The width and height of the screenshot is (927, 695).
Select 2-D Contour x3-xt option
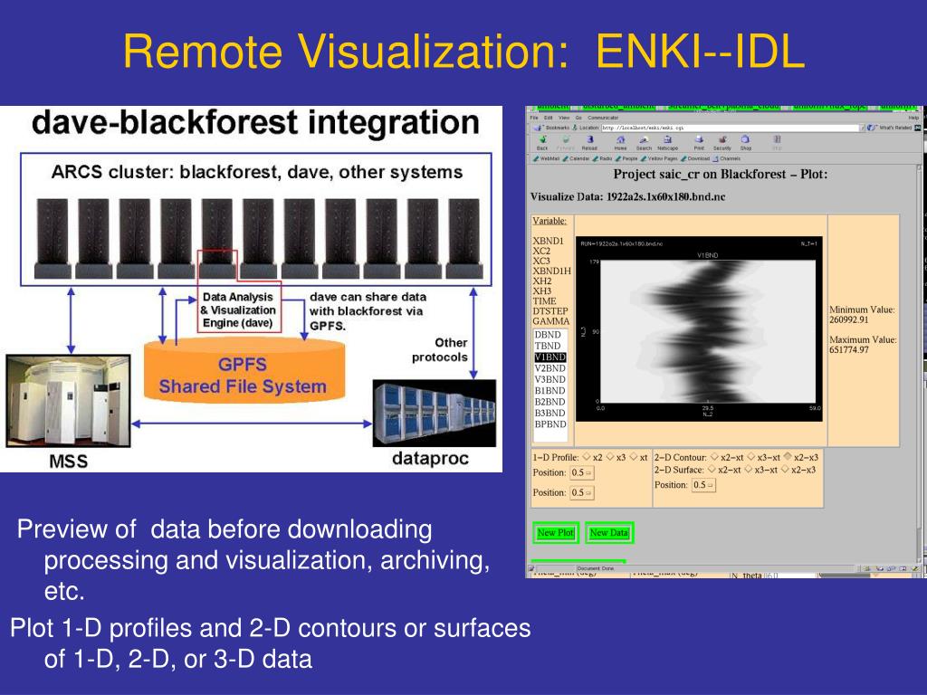750,457
